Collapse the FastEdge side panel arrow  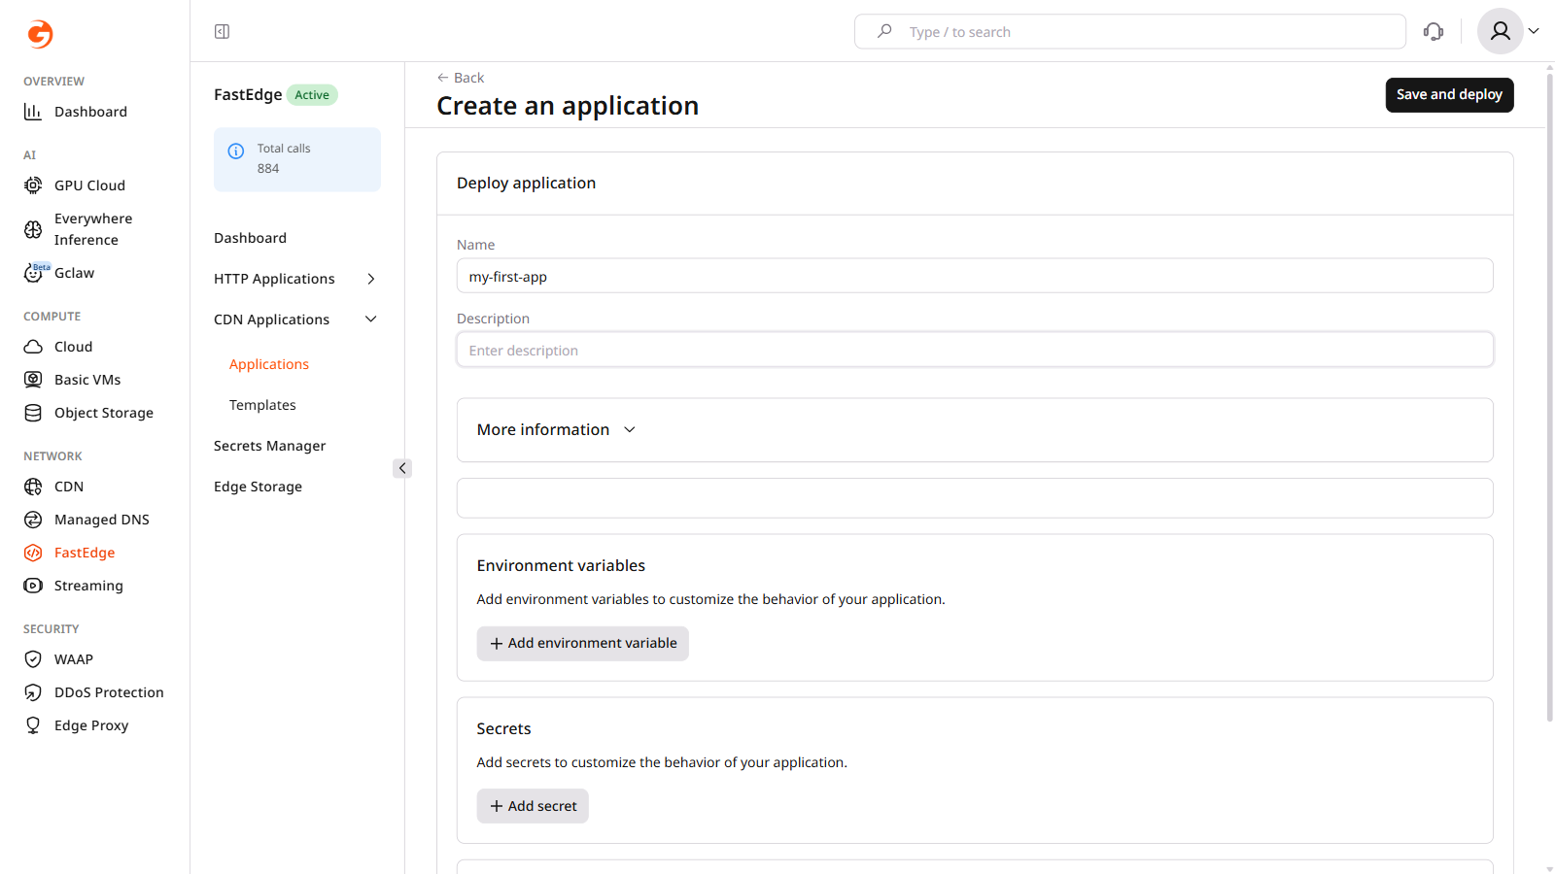click(x=402, y=468)
